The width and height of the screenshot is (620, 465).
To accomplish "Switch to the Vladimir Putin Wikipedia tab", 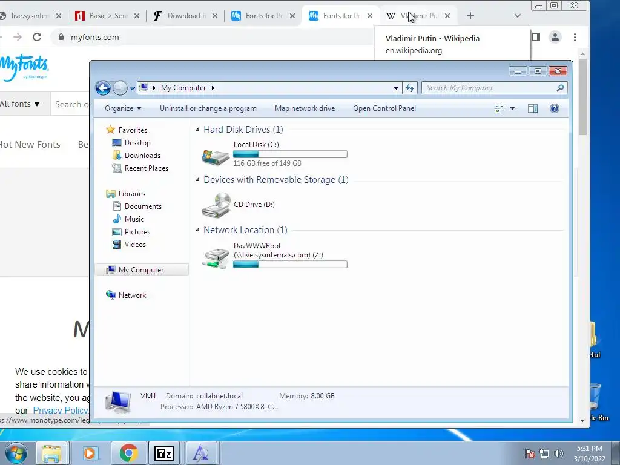I will pyautogui.click(x=419, y=16).
